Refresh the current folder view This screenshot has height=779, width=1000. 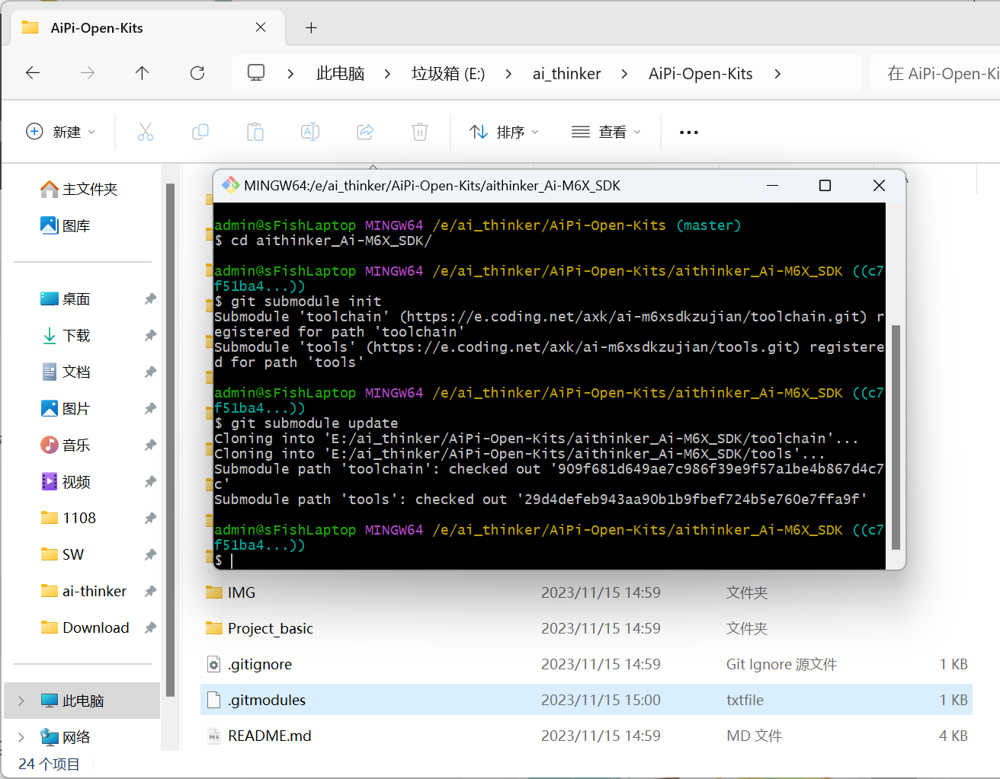pos(197,73)
